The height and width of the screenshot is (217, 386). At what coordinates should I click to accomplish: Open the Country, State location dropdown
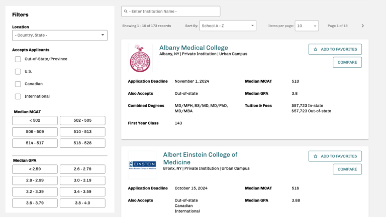point(60,36)
